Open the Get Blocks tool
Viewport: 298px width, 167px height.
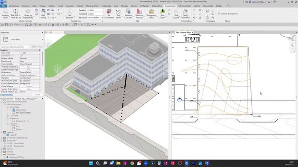118,13
